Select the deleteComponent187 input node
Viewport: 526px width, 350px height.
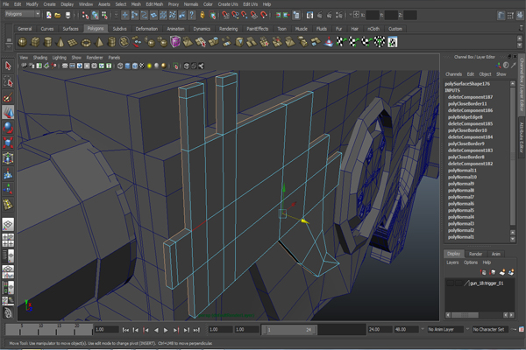coord(470,97)
